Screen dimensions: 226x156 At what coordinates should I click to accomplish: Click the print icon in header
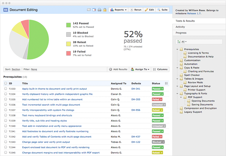point(99,10)
